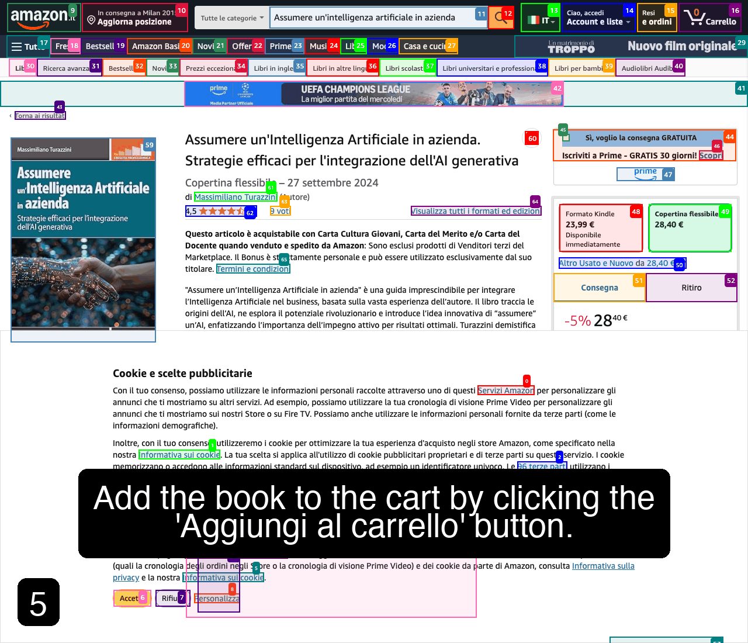Click 'Aggiorna posizione' delivery text
748x643 pixels.
134,22
